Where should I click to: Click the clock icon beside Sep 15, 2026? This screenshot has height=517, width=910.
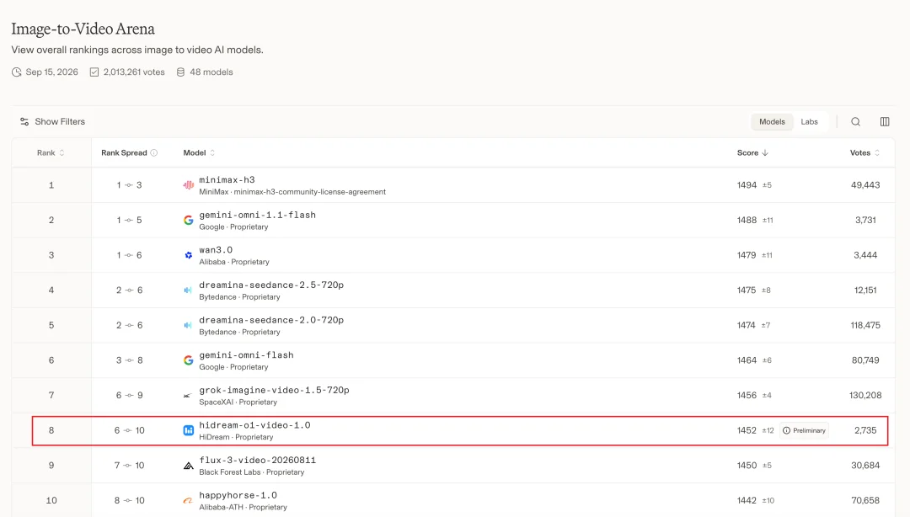click(16, 72)
